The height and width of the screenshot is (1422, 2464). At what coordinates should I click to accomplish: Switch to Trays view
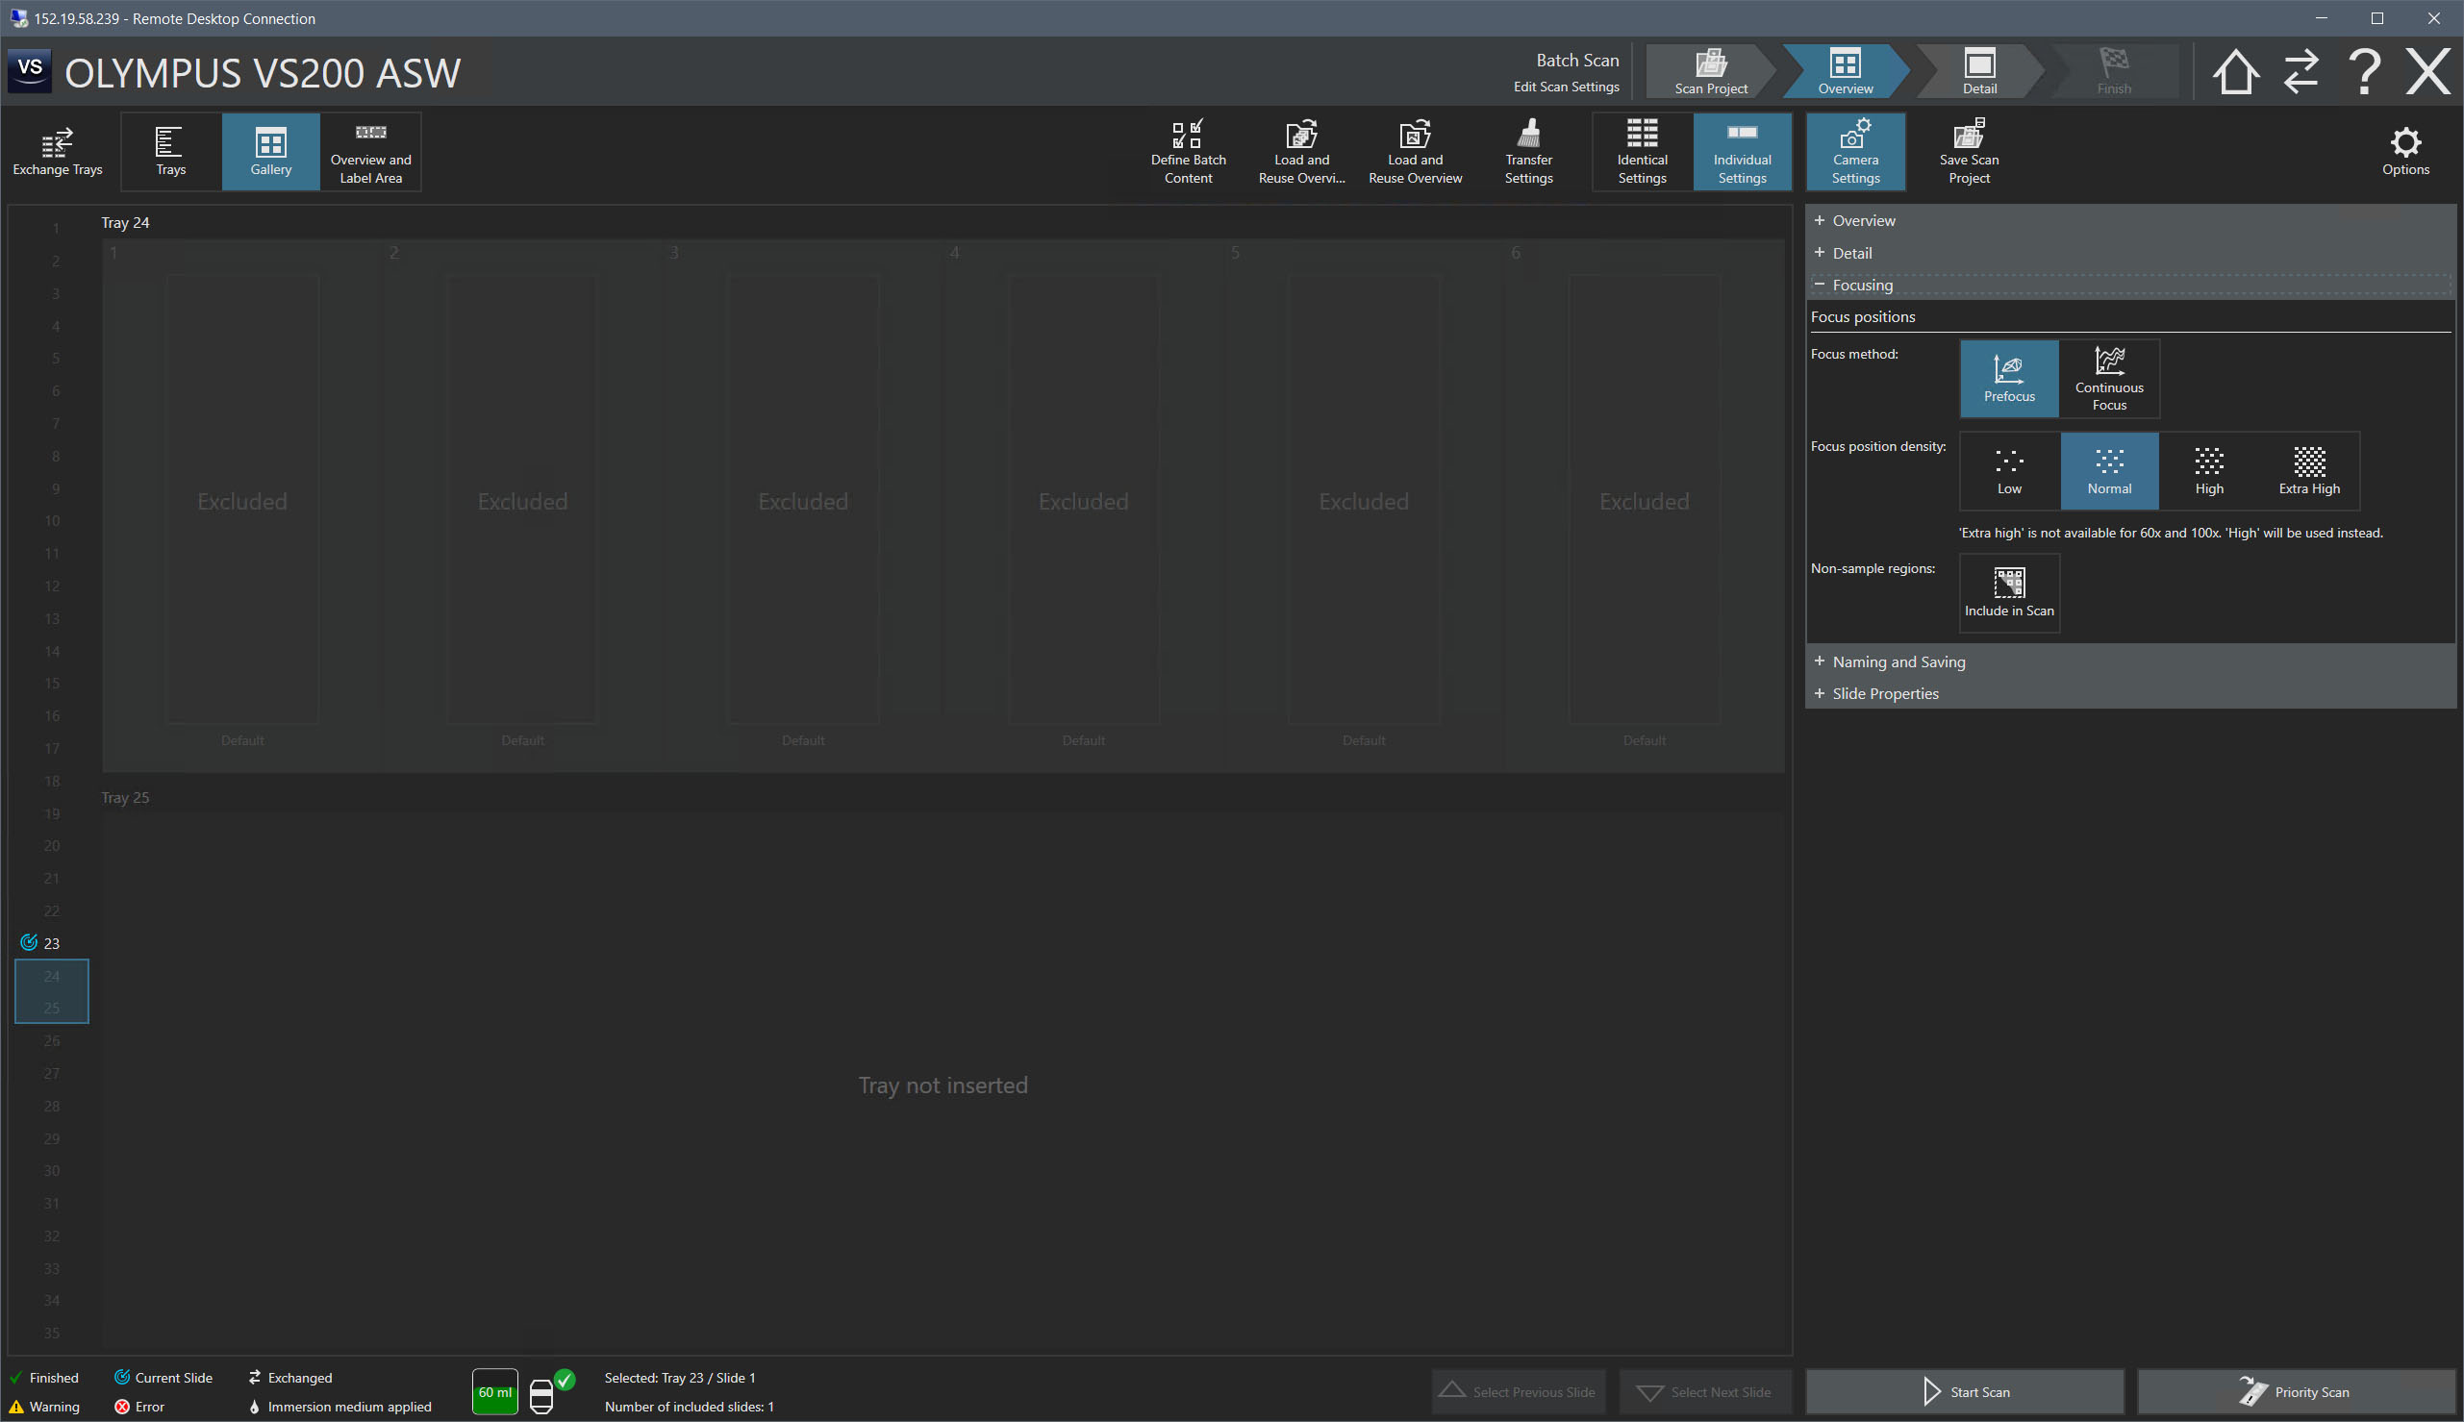click(171, 151)
